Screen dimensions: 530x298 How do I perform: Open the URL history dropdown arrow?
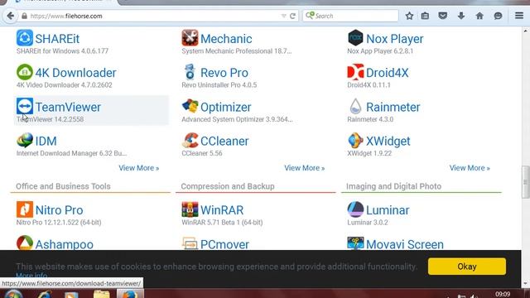pos(283,16)
